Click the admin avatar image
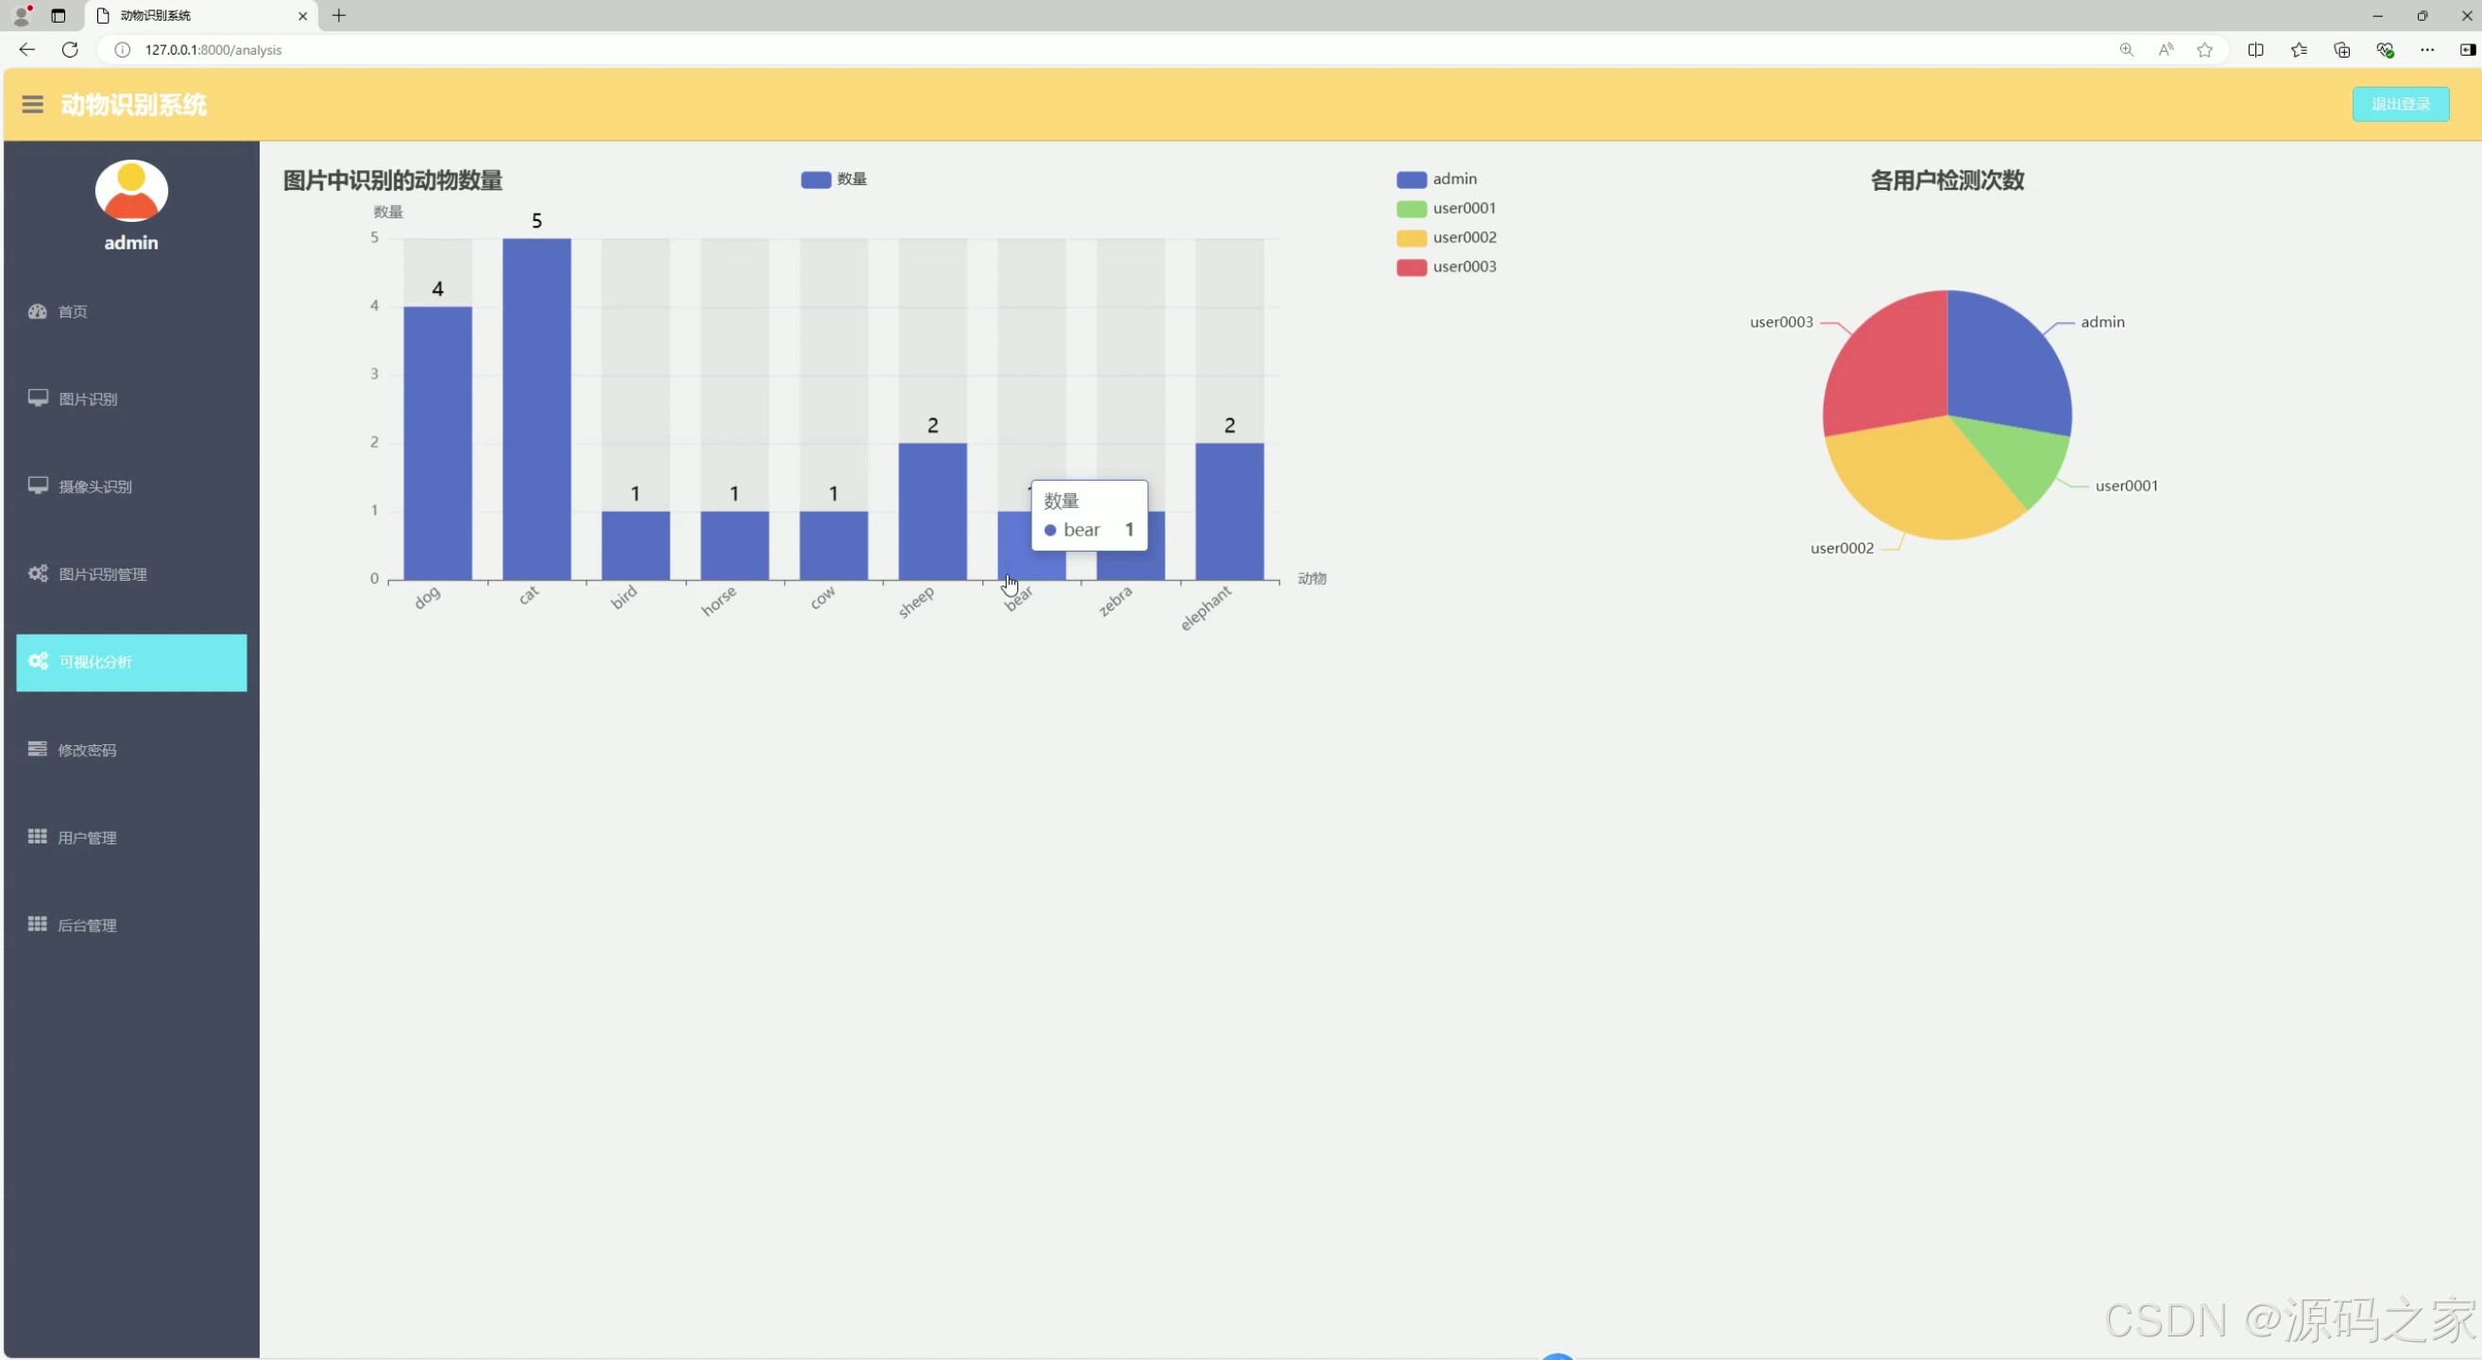Screen dimensions: 2482x1360 point(131,190)
